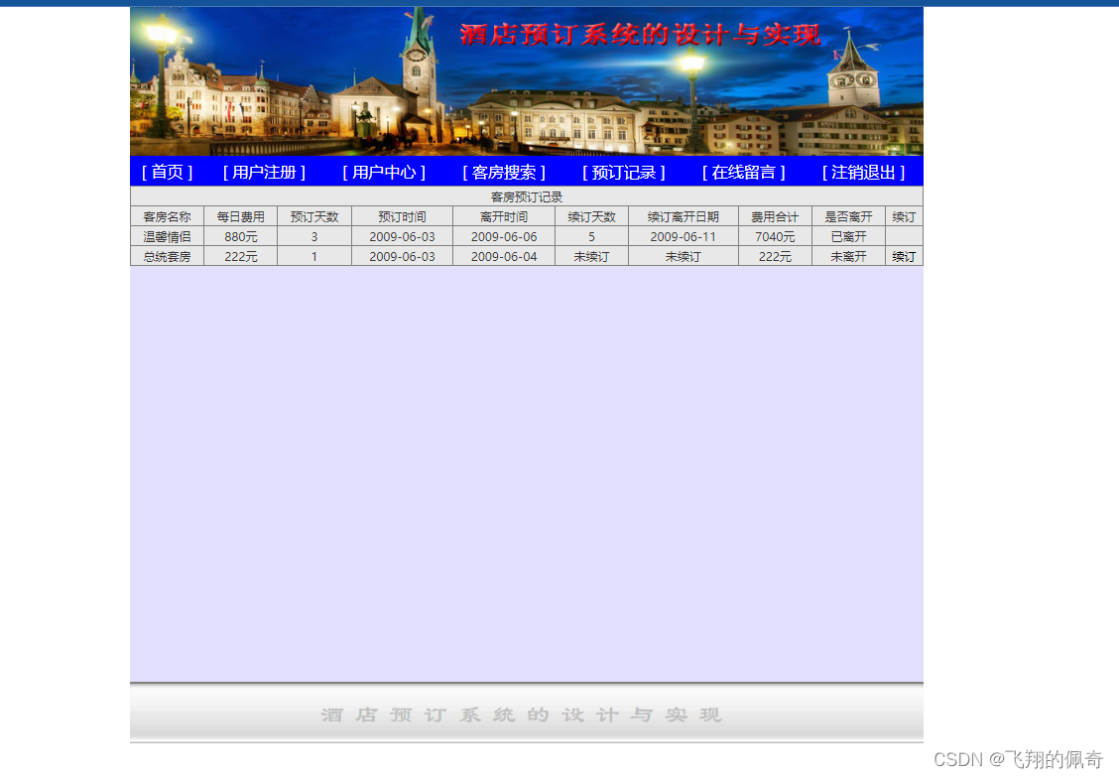Click the 2009-06-04 departure date cell
Screen dimensions: 1119x778
pyautogui.click(x=504, y=256)
